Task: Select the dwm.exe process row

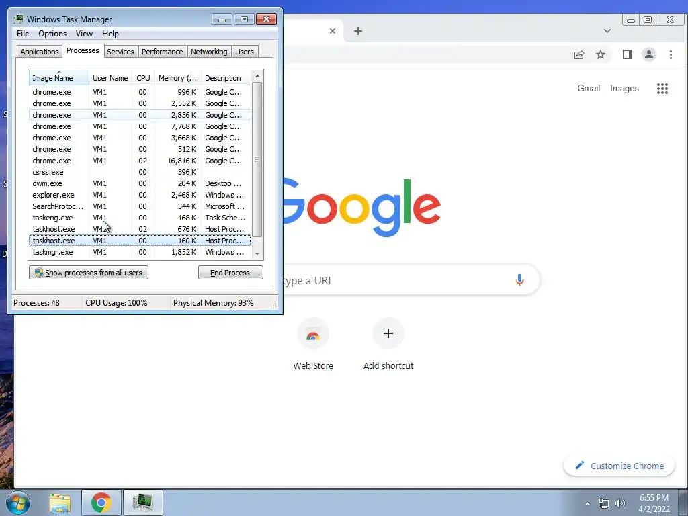Action: tap(140, 183)
